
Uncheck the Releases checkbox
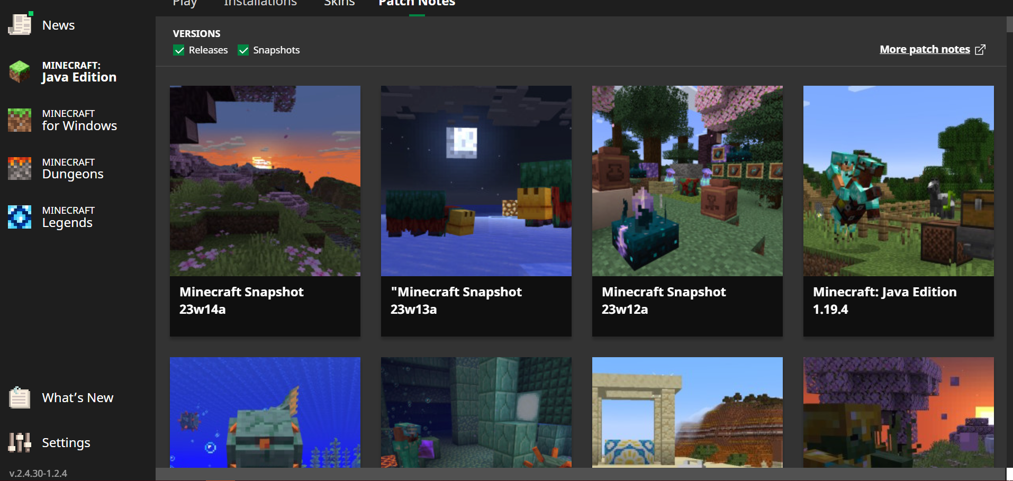(x=179, y=50)
